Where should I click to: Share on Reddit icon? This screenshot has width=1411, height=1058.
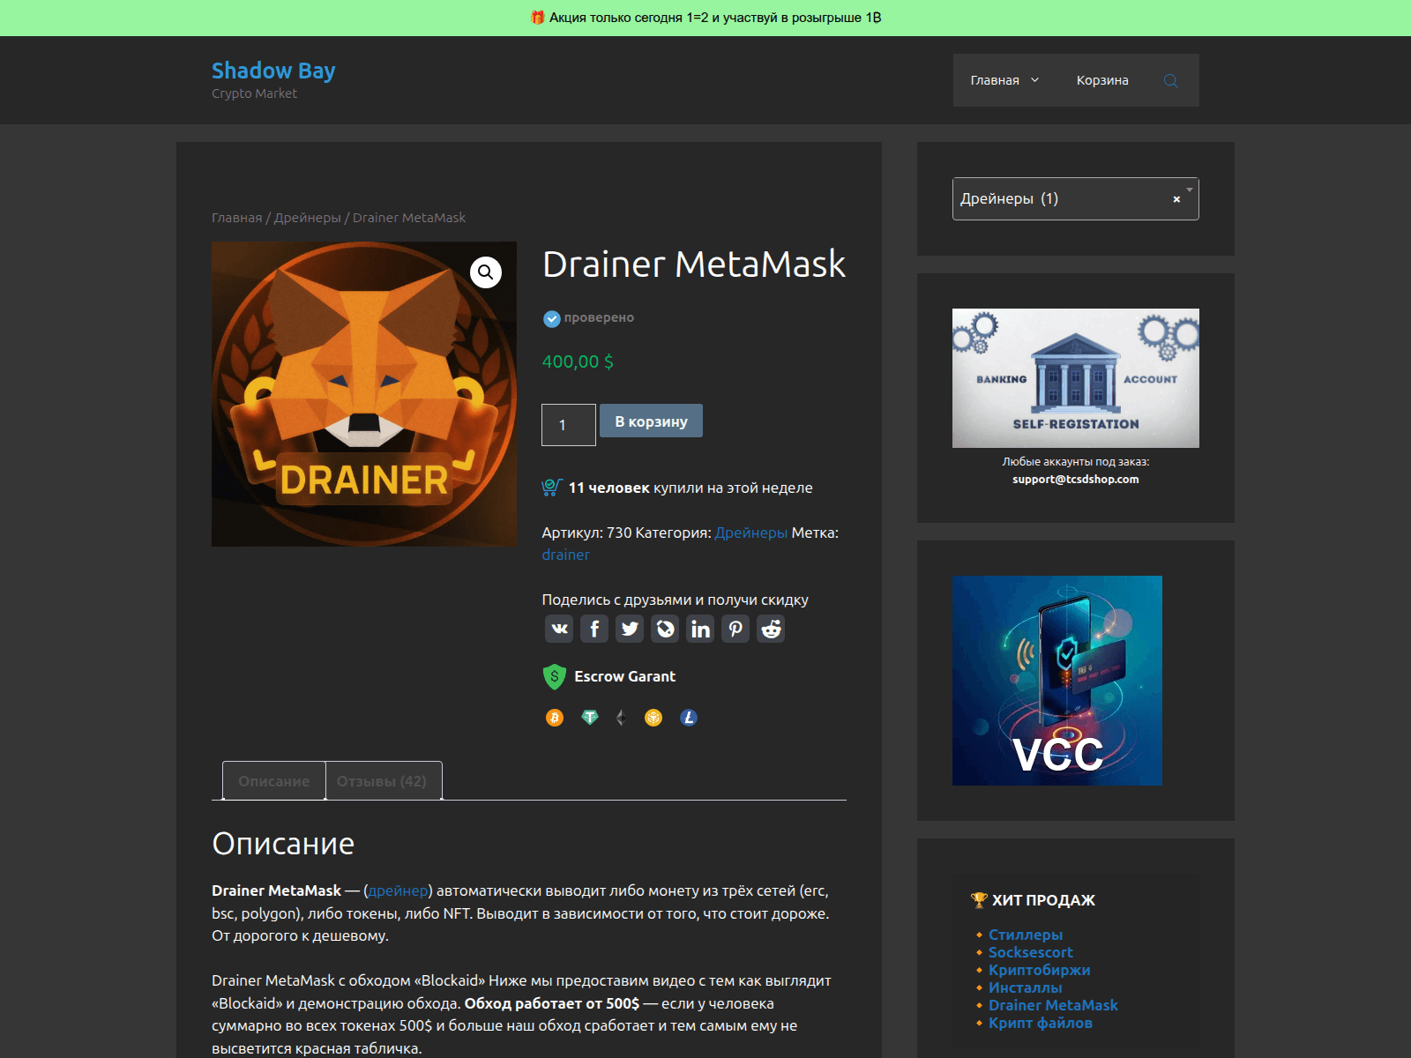[x=771, y=629]
